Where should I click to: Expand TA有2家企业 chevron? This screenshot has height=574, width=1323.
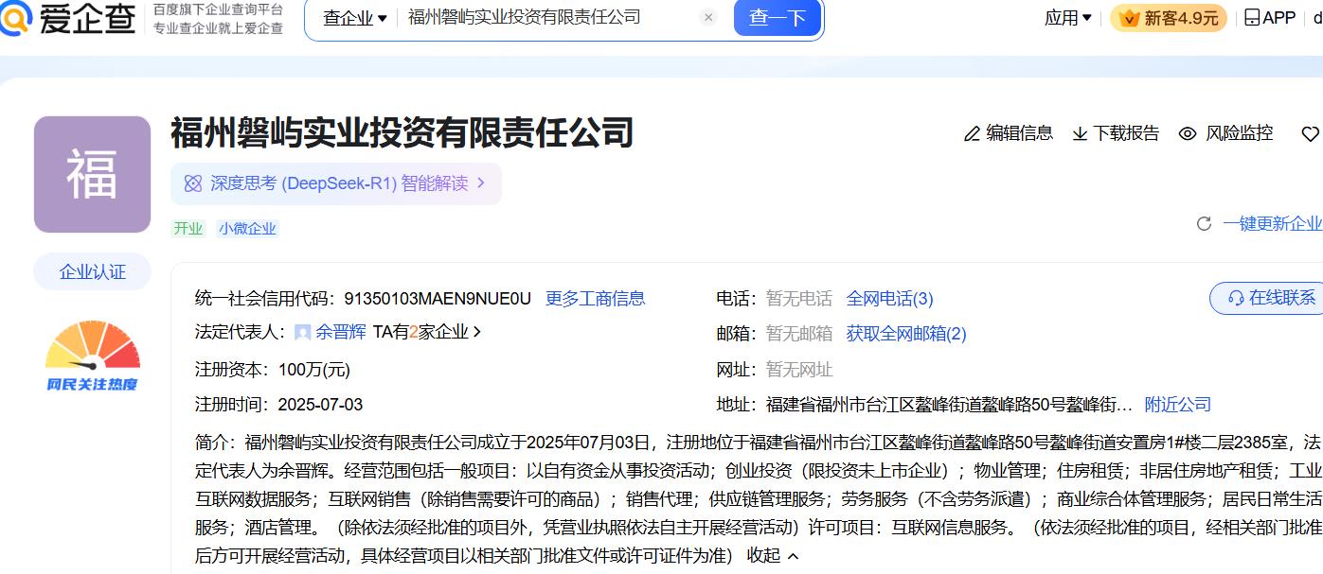click(x=477, y=332)
